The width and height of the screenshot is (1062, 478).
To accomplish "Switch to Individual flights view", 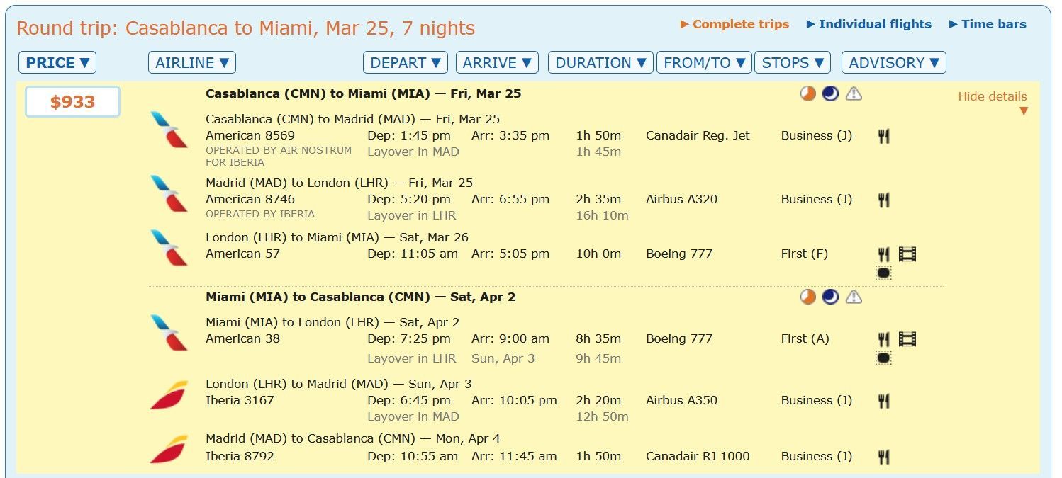I will [869, 24].
